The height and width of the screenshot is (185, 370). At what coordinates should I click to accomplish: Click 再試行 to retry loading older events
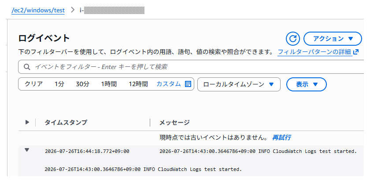click(x=281, y=138)
